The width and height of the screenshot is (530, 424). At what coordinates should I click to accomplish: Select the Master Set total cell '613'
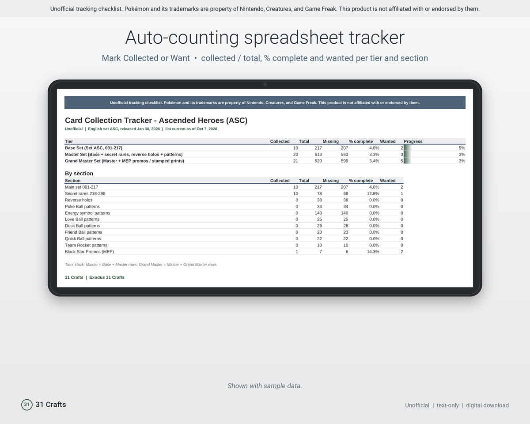[318, 155]
